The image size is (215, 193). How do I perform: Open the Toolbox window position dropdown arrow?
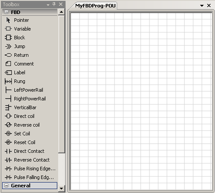[x=48, y=5]
